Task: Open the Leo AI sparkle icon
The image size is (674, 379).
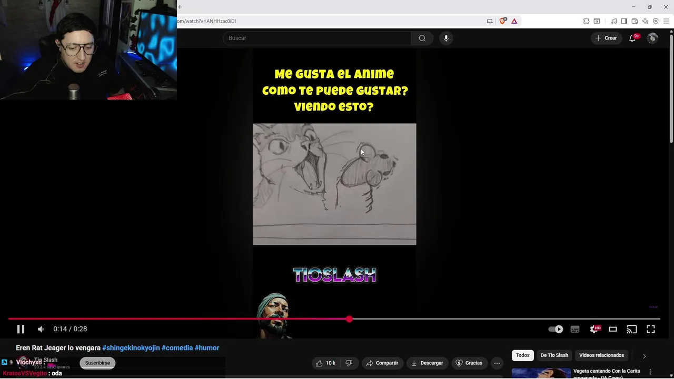Action: [x=645, y=21]
